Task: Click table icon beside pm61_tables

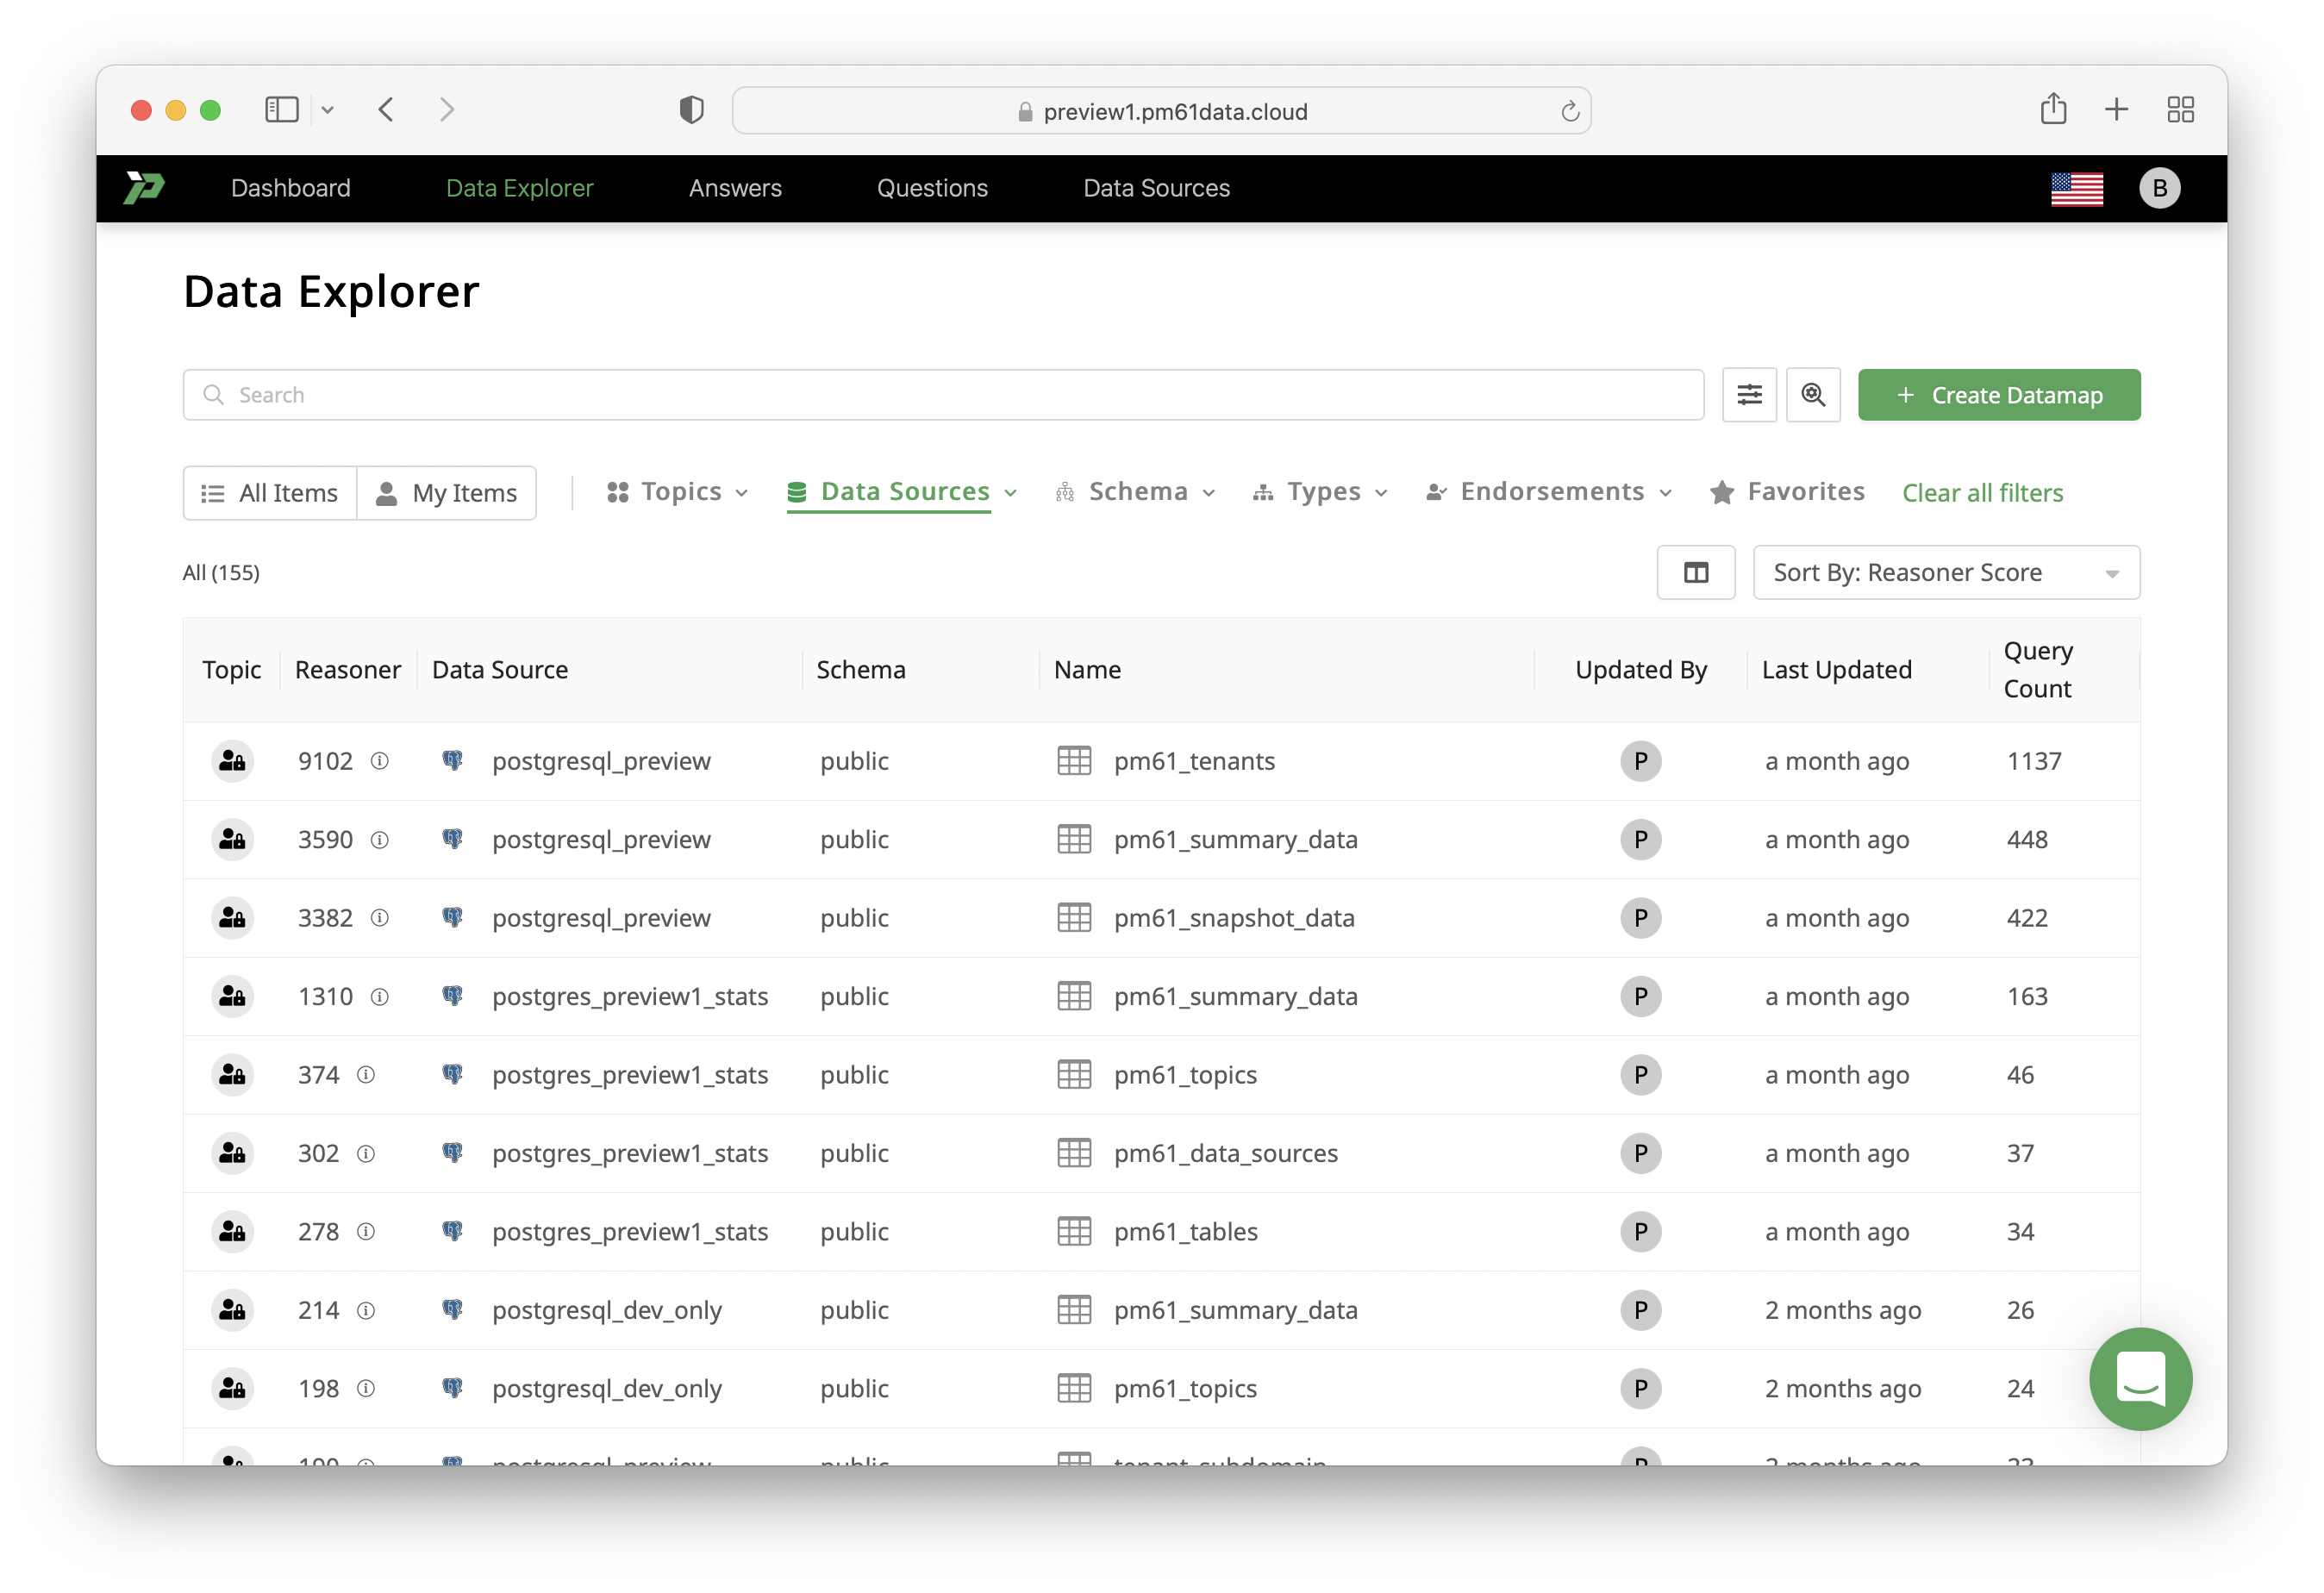Action: (x=1074, y=1231)
